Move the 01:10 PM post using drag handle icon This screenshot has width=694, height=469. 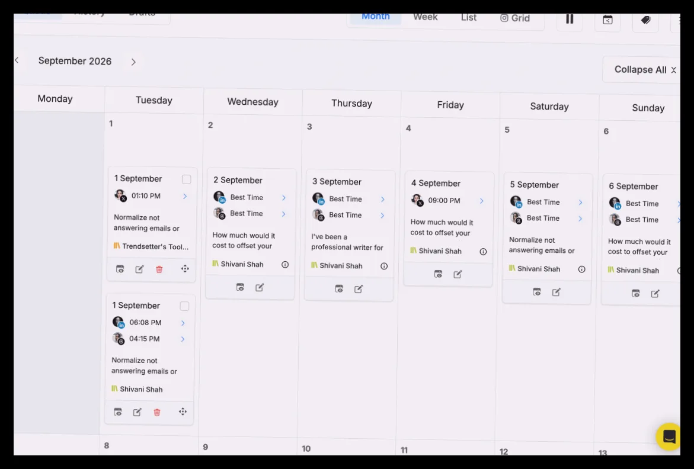[185, 269]
